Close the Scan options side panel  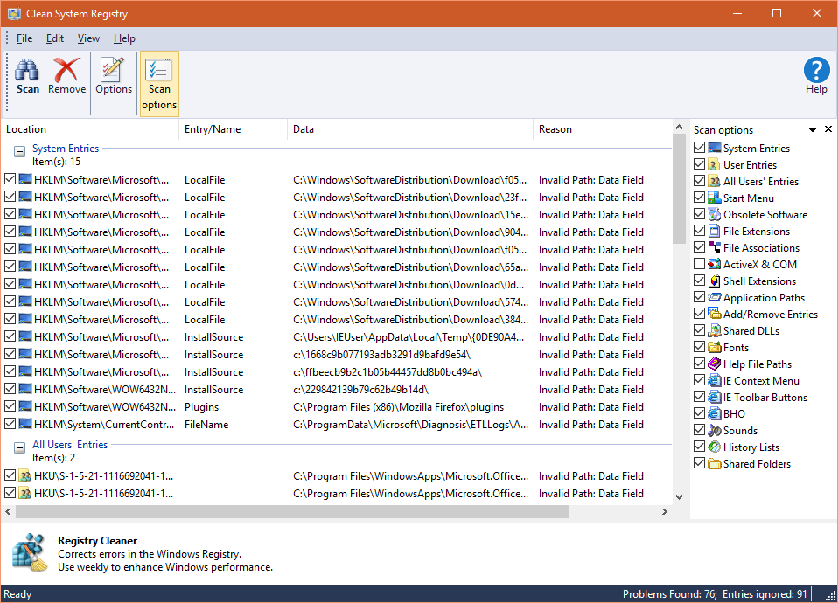[828, 129]
